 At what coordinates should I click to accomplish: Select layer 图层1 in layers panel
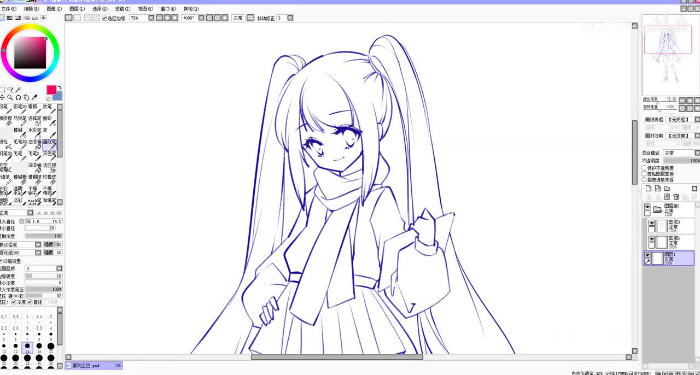point(668,259)
